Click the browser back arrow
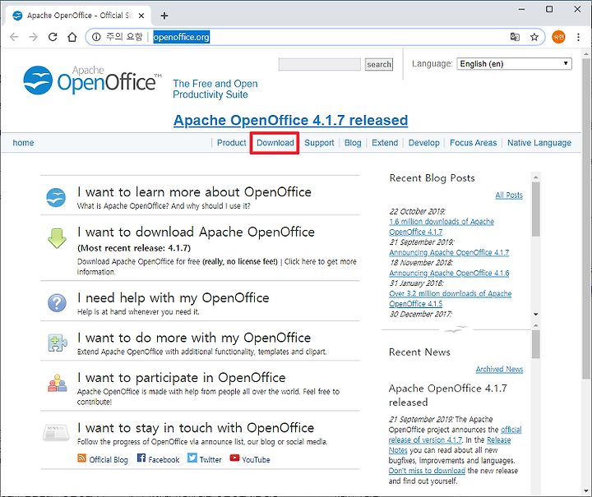592x497 pixels. coord(14,37)
